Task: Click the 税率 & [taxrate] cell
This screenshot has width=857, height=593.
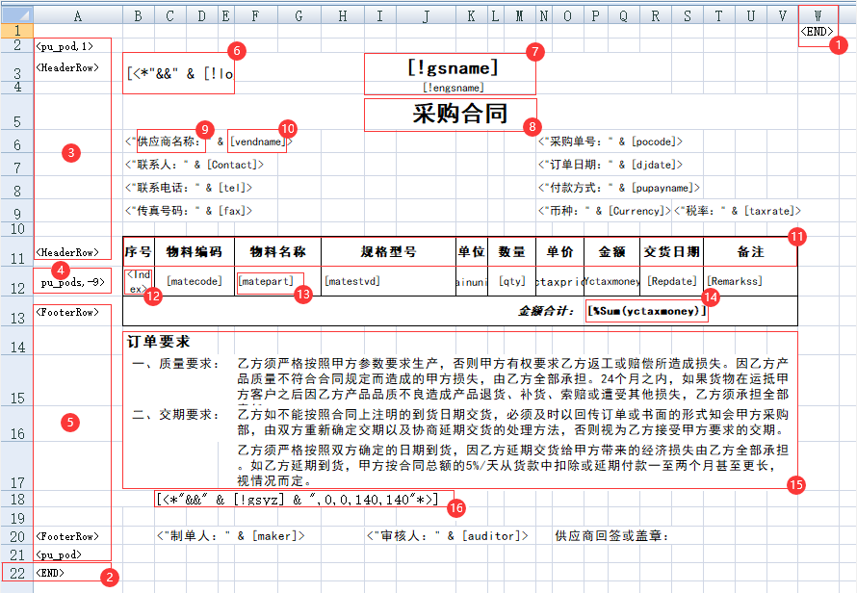Action: 738,211
